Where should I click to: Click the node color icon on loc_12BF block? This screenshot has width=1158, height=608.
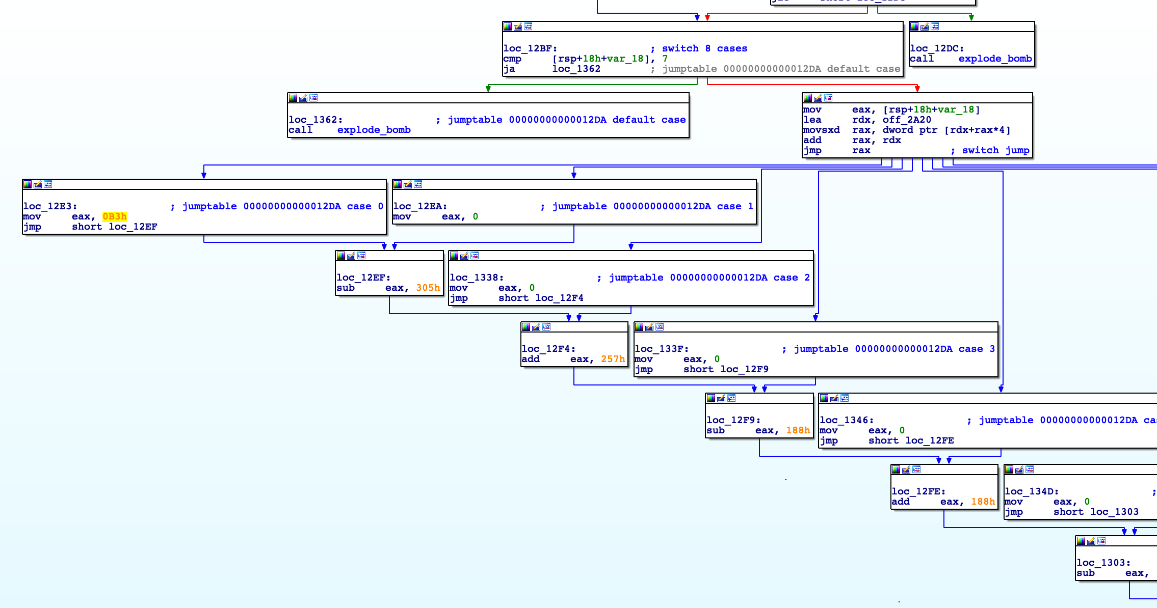point(508,26)
